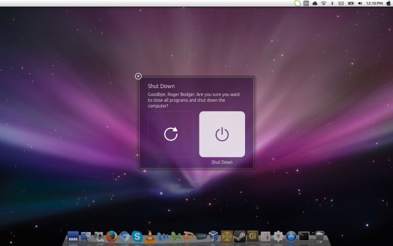Open the show-desktop icon in the dock
This screenshot has width=393, height=246.
(x=73, y=236)
